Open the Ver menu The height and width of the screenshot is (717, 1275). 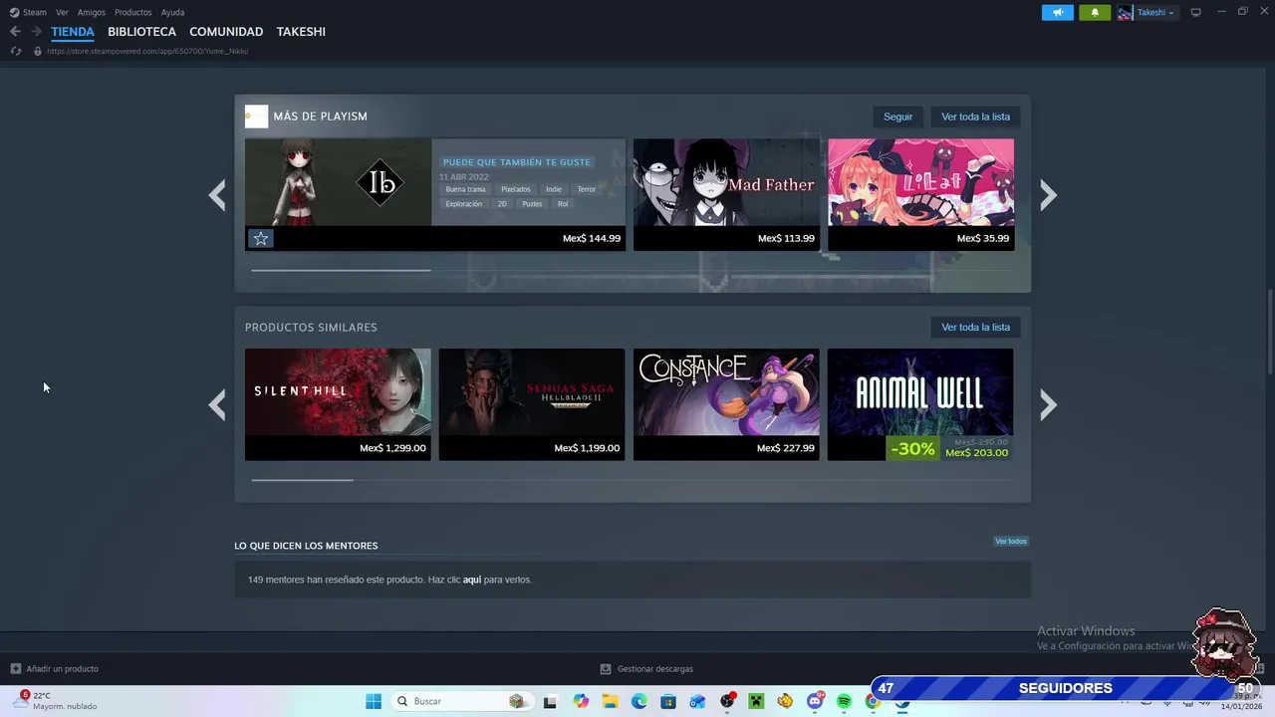62,12
